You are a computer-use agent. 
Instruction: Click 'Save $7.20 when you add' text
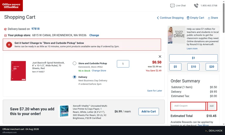[32, 109]
